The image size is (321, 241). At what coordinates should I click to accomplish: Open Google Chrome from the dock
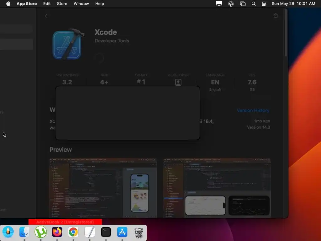(x=73, y=232)
